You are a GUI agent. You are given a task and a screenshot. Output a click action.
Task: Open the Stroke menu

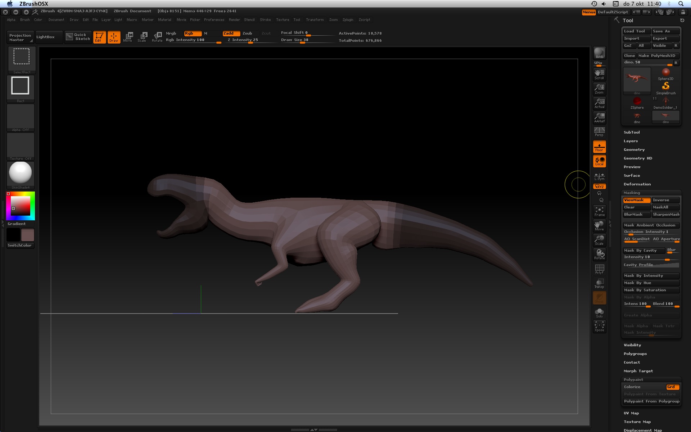click(x=265, y=20)
